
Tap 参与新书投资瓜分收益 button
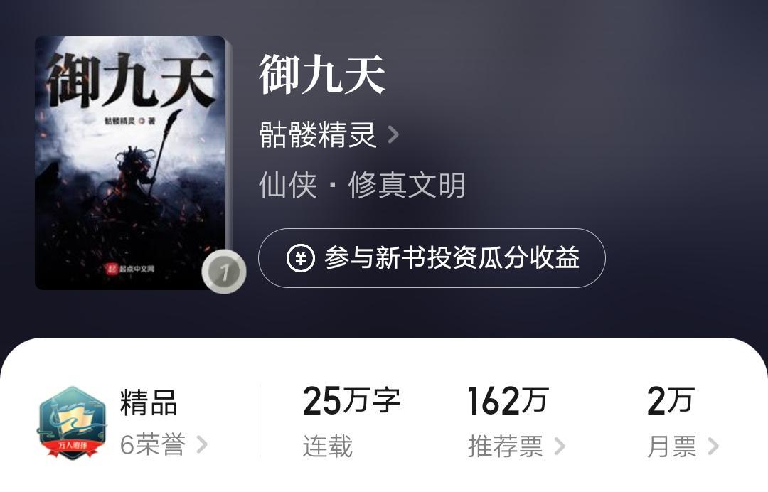(x=432, y=258)
